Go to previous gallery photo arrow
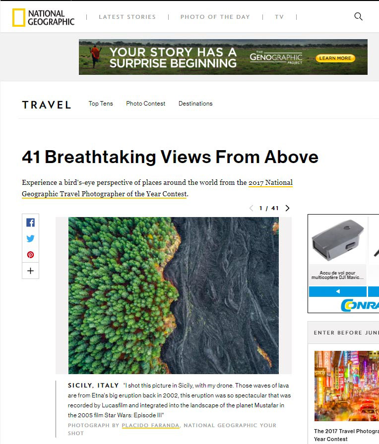Image resolution: width=379 pixels, height=444 pixels. click(x=251, y=209)
